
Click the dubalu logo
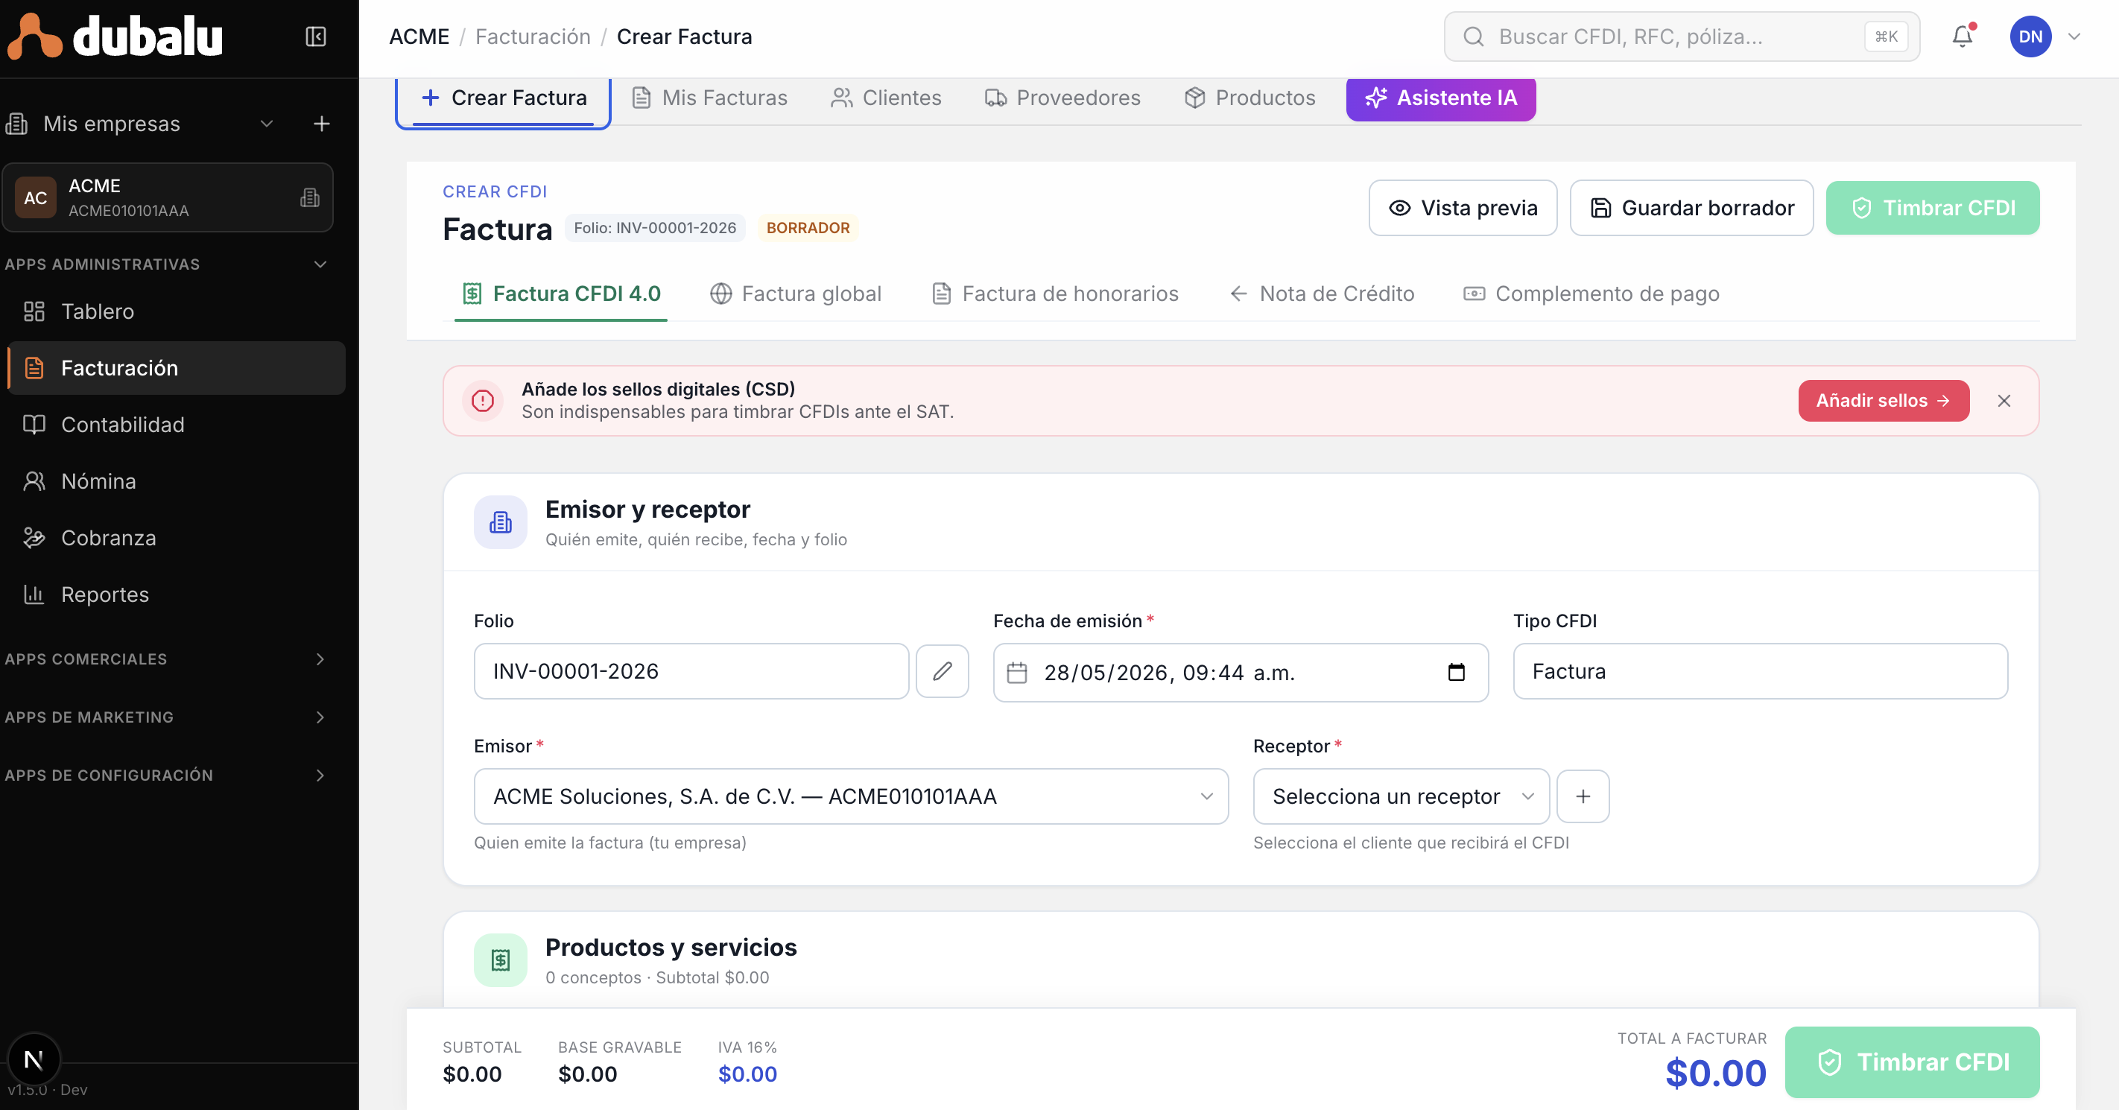tap(115, 37)
